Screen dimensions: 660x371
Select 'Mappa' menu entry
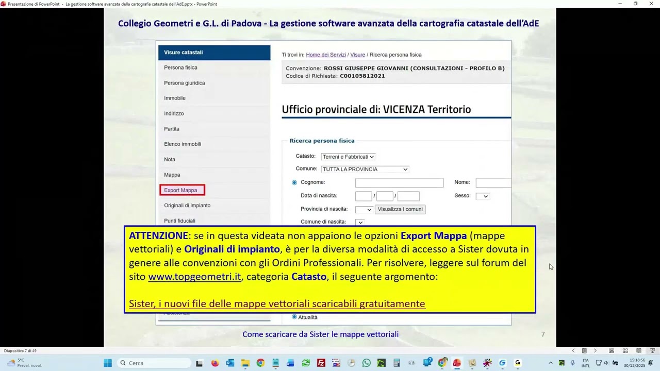(172, 175)
